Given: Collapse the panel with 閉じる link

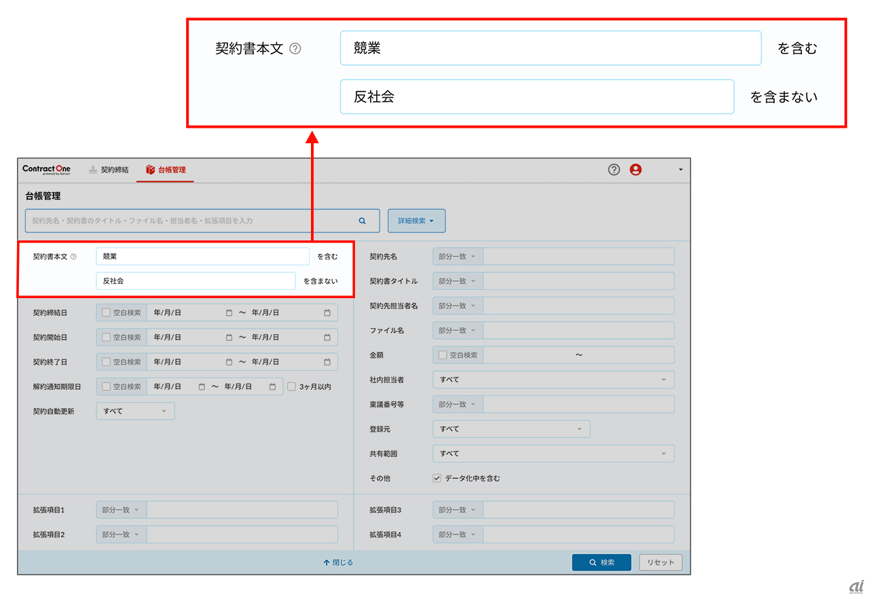Looking at the screenshot, I should (x=338, y=562).
